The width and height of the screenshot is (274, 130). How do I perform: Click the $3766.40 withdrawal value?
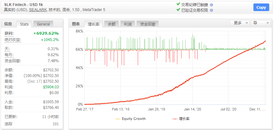pos(51,108)
